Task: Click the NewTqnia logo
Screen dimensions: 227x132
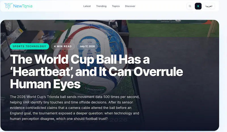Action: 18,6
